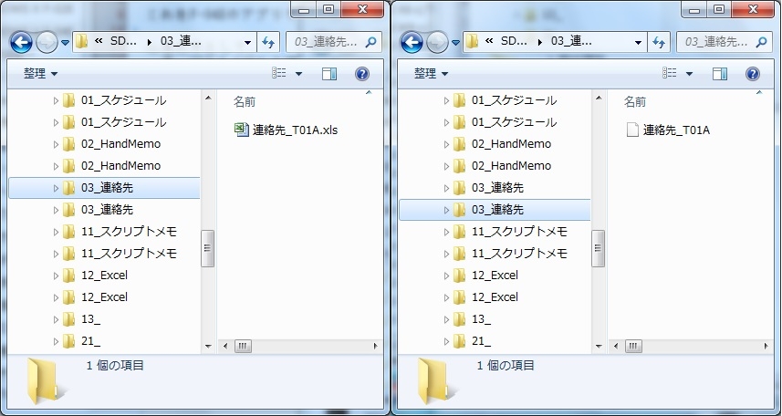
Task: Click the 03_連... breadcrumb in the right address bar
Action: [571, 42]
